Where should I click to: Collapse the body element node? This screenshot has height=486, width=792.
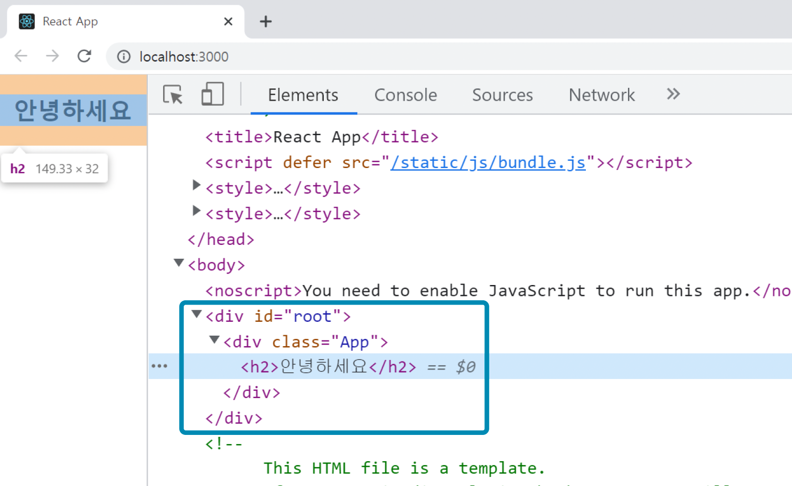pyautogui.click(x=179, y=263)
